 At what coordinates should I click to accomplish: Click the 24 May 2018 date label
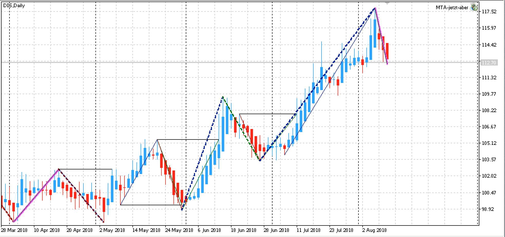[179, 230]
